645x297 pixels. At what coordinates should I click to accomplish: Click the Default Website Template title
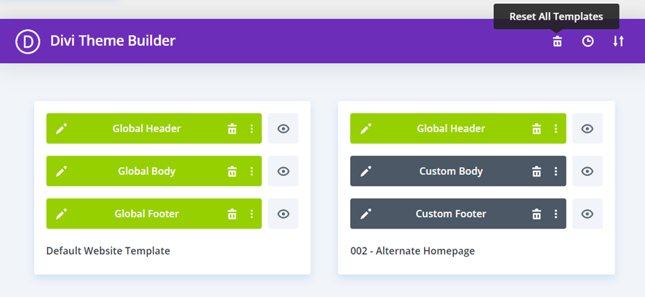(x=108, y=251)
